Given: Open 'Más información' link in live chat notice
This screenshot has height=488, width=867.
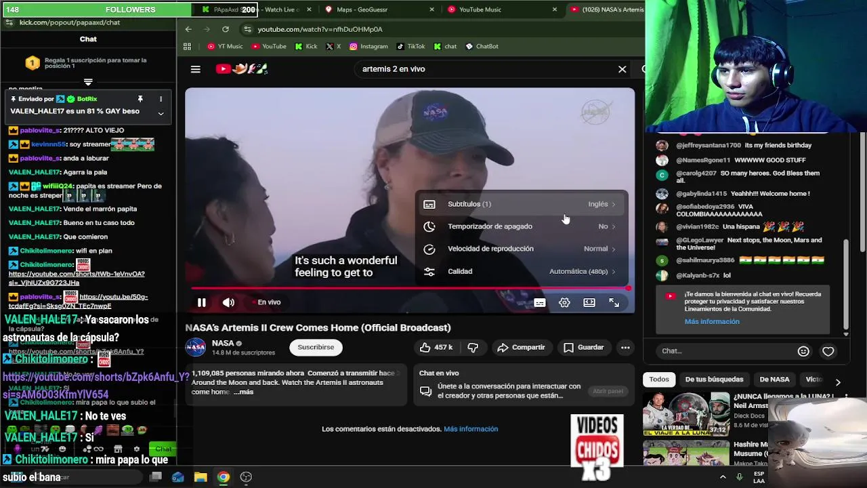Looking at the screenshot, I should coord(712,321).
